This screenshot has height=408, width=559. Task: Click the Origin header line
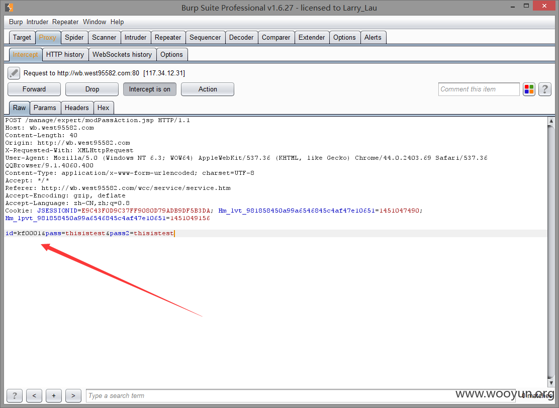(67, 143)
